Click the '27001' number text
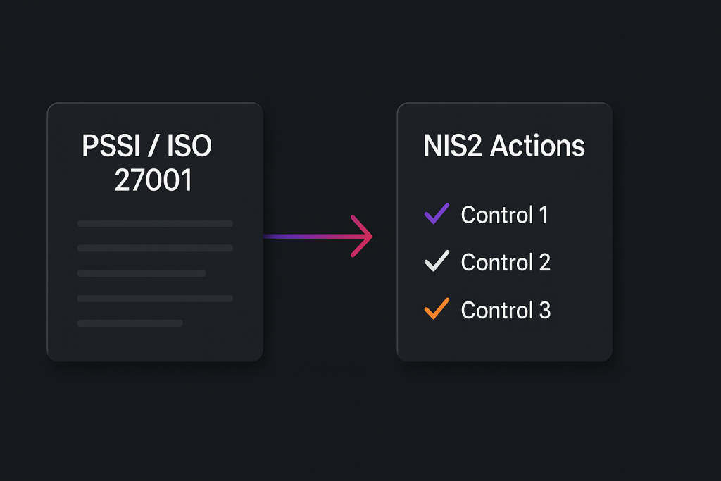 (x=153, y=180)
